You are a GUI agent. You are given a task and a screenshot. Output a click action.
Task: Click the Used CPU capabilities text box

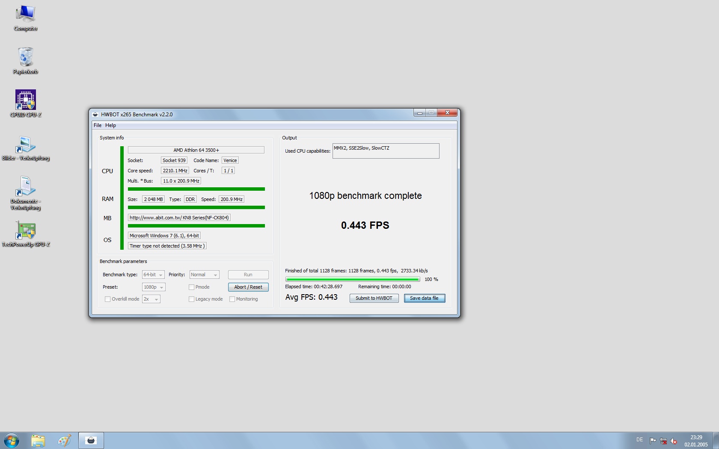386,151
